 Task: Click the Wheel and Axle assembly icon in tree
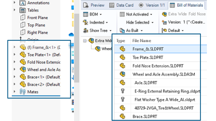[23, 70]
